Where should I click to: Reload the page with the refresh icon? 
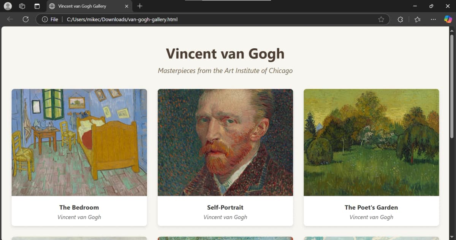(x=25, y=19)
